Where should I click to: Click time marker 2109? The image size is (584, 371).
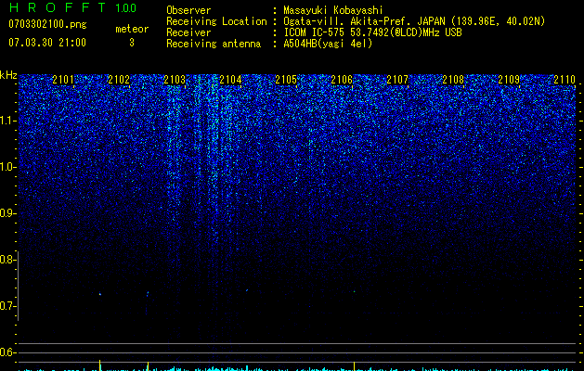[509, 80]
